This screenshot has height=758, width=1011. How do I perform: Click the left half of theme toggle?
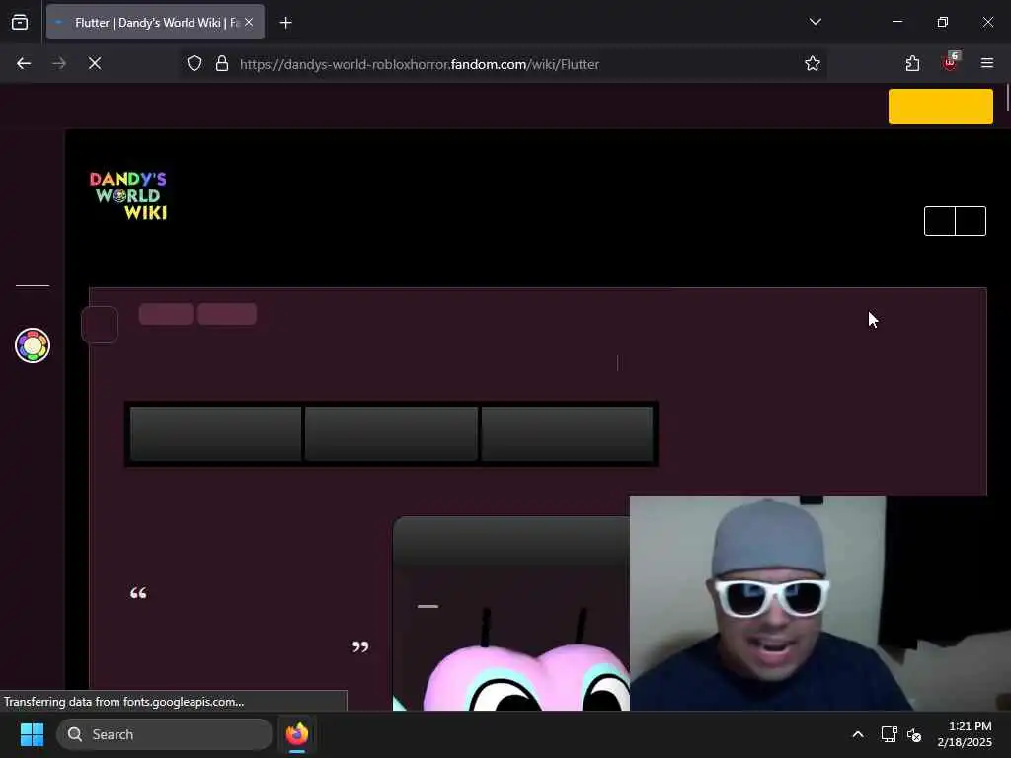[x=940, y=221]
